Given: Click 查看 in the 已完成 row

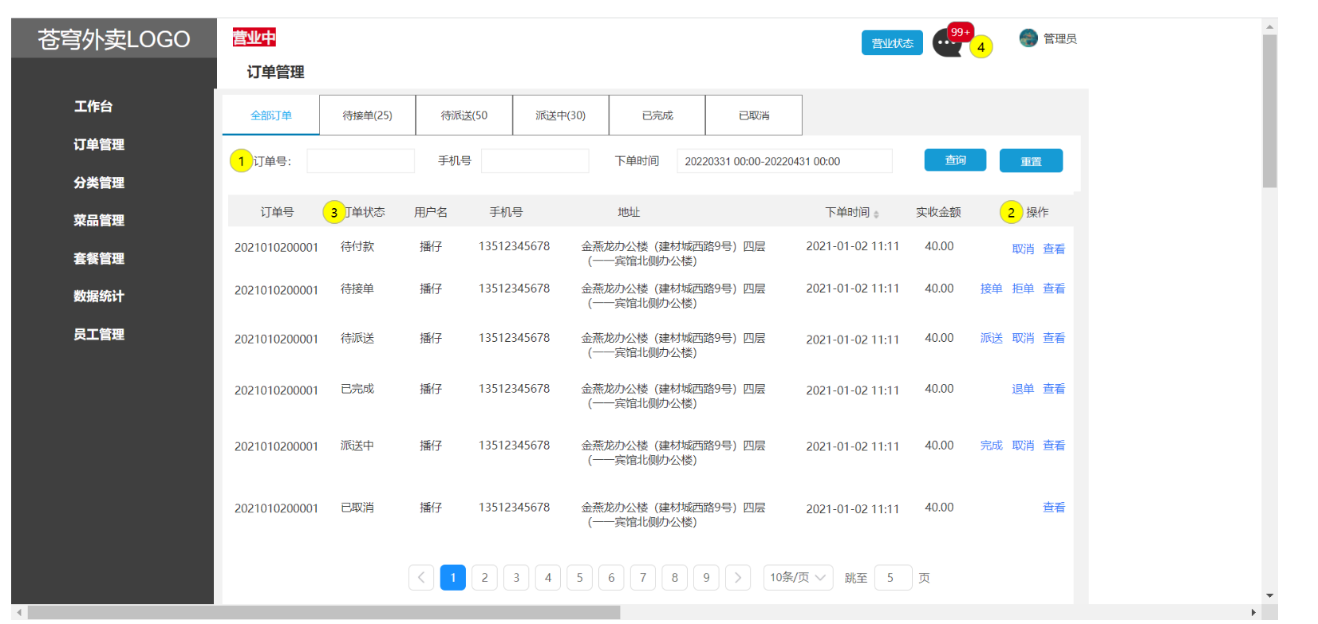Looking at the screenshot, I should [1054, 389].
